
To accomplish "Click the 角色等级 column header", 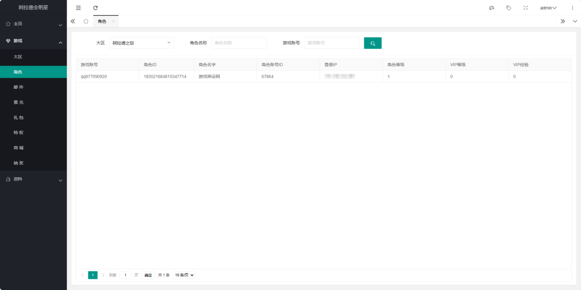I will coord(414,65).
